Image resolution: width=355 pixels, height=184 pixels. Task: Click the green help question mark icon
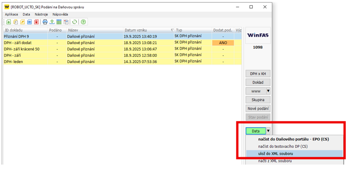coord(83,22)
